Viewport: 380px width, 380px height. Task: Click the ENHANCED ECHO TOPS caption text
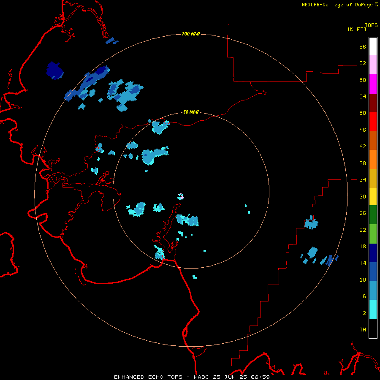pos(148,377)
